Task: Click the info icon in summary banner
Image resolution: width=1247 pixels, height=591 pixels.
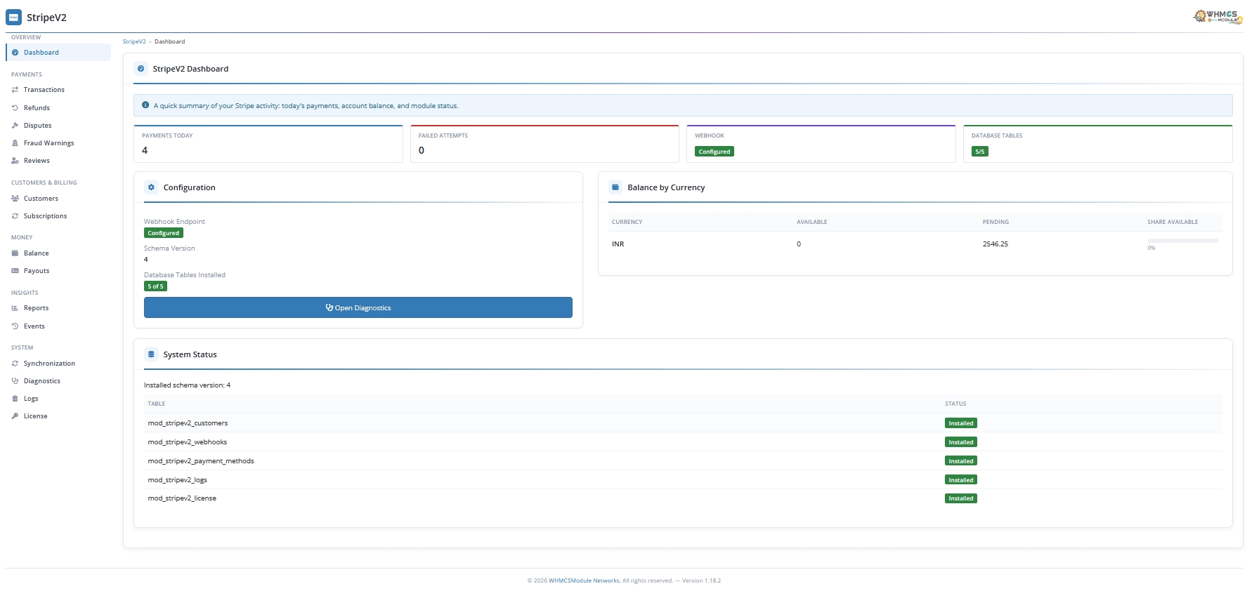Action: point(145,105)
